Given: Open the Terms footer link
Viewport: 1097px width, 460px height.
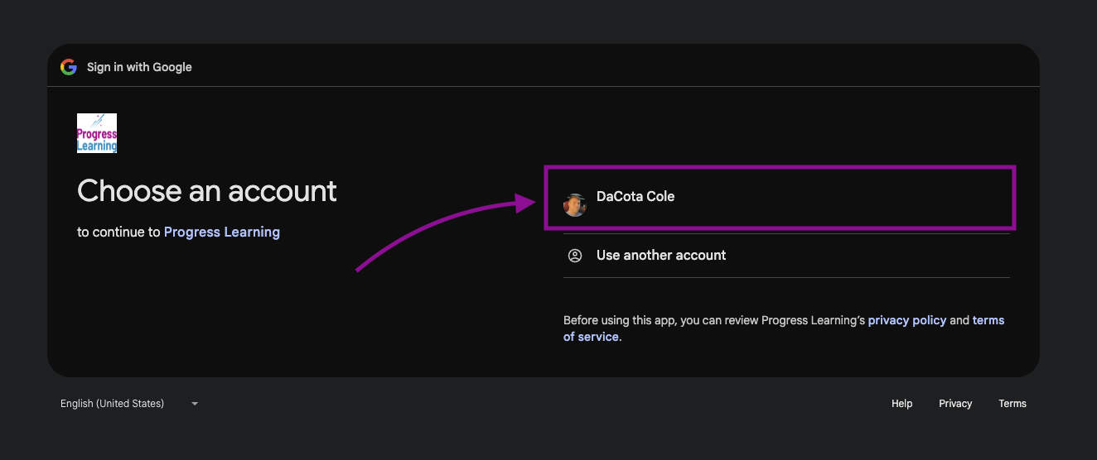Looking at the screenshot, I should tap(1012, 404).
